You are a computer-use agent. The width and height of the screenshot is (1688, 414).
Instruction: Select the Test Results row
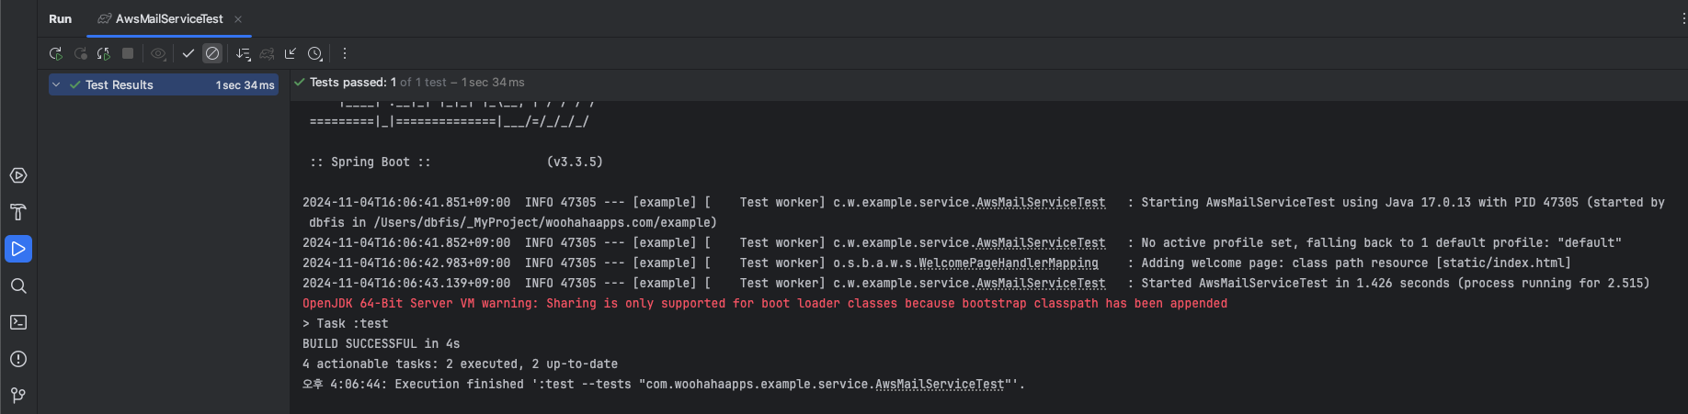tap(164, 84)
